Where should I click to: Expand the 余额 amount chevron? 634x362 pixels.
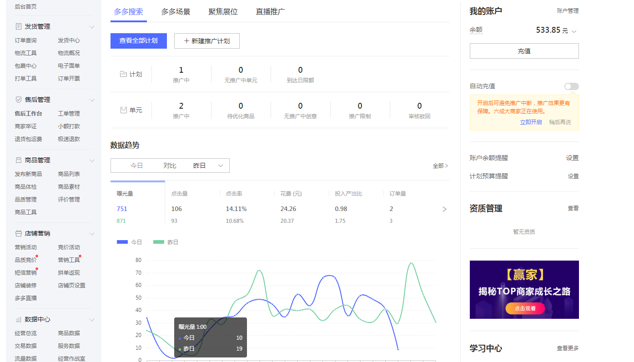click(x=574, y=31)
